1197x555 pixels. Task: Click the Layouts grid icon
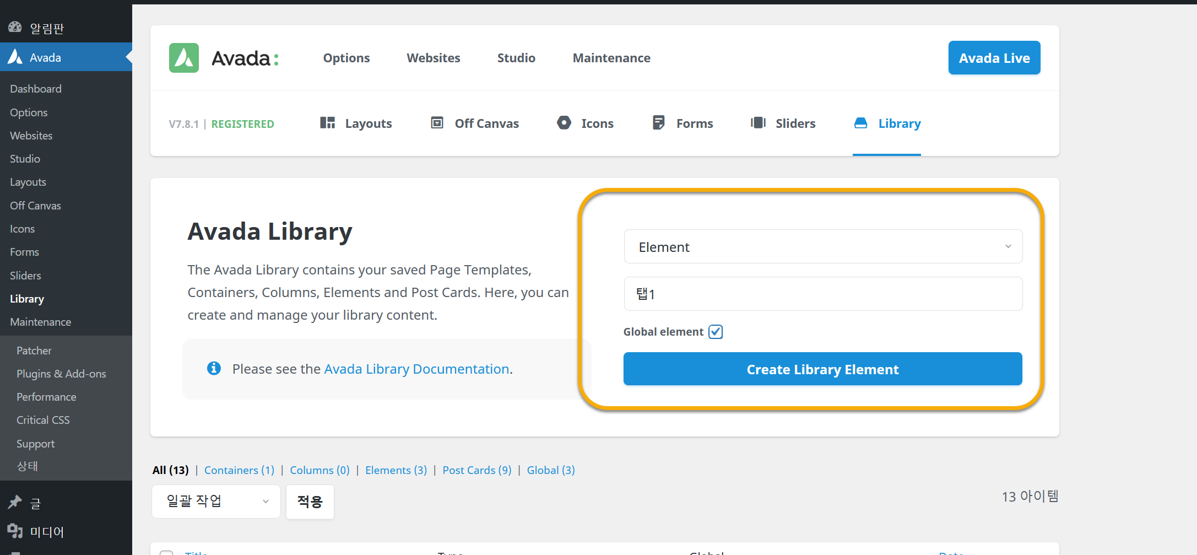tap(327, 123)
